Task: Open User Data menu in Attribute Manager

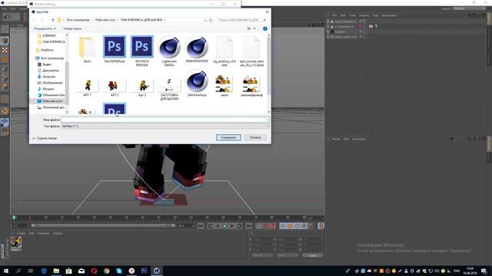Action: pos(359,139)
